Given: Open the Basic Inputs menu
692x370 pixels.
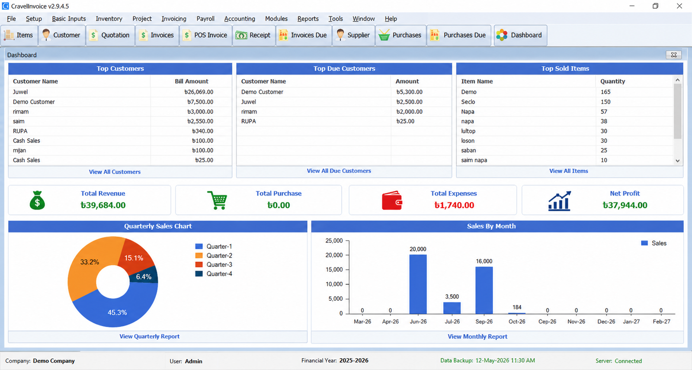Looking at the screenshot, I should (x=69, y=19).
